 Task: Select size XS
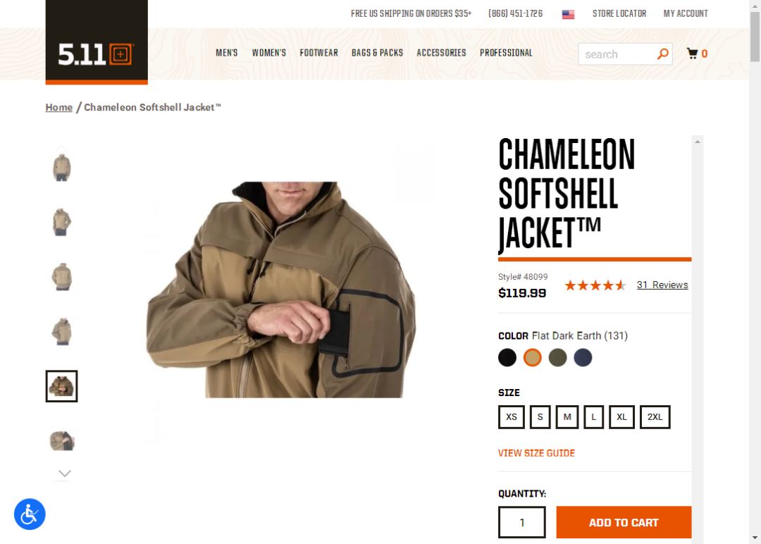[512, 417]
